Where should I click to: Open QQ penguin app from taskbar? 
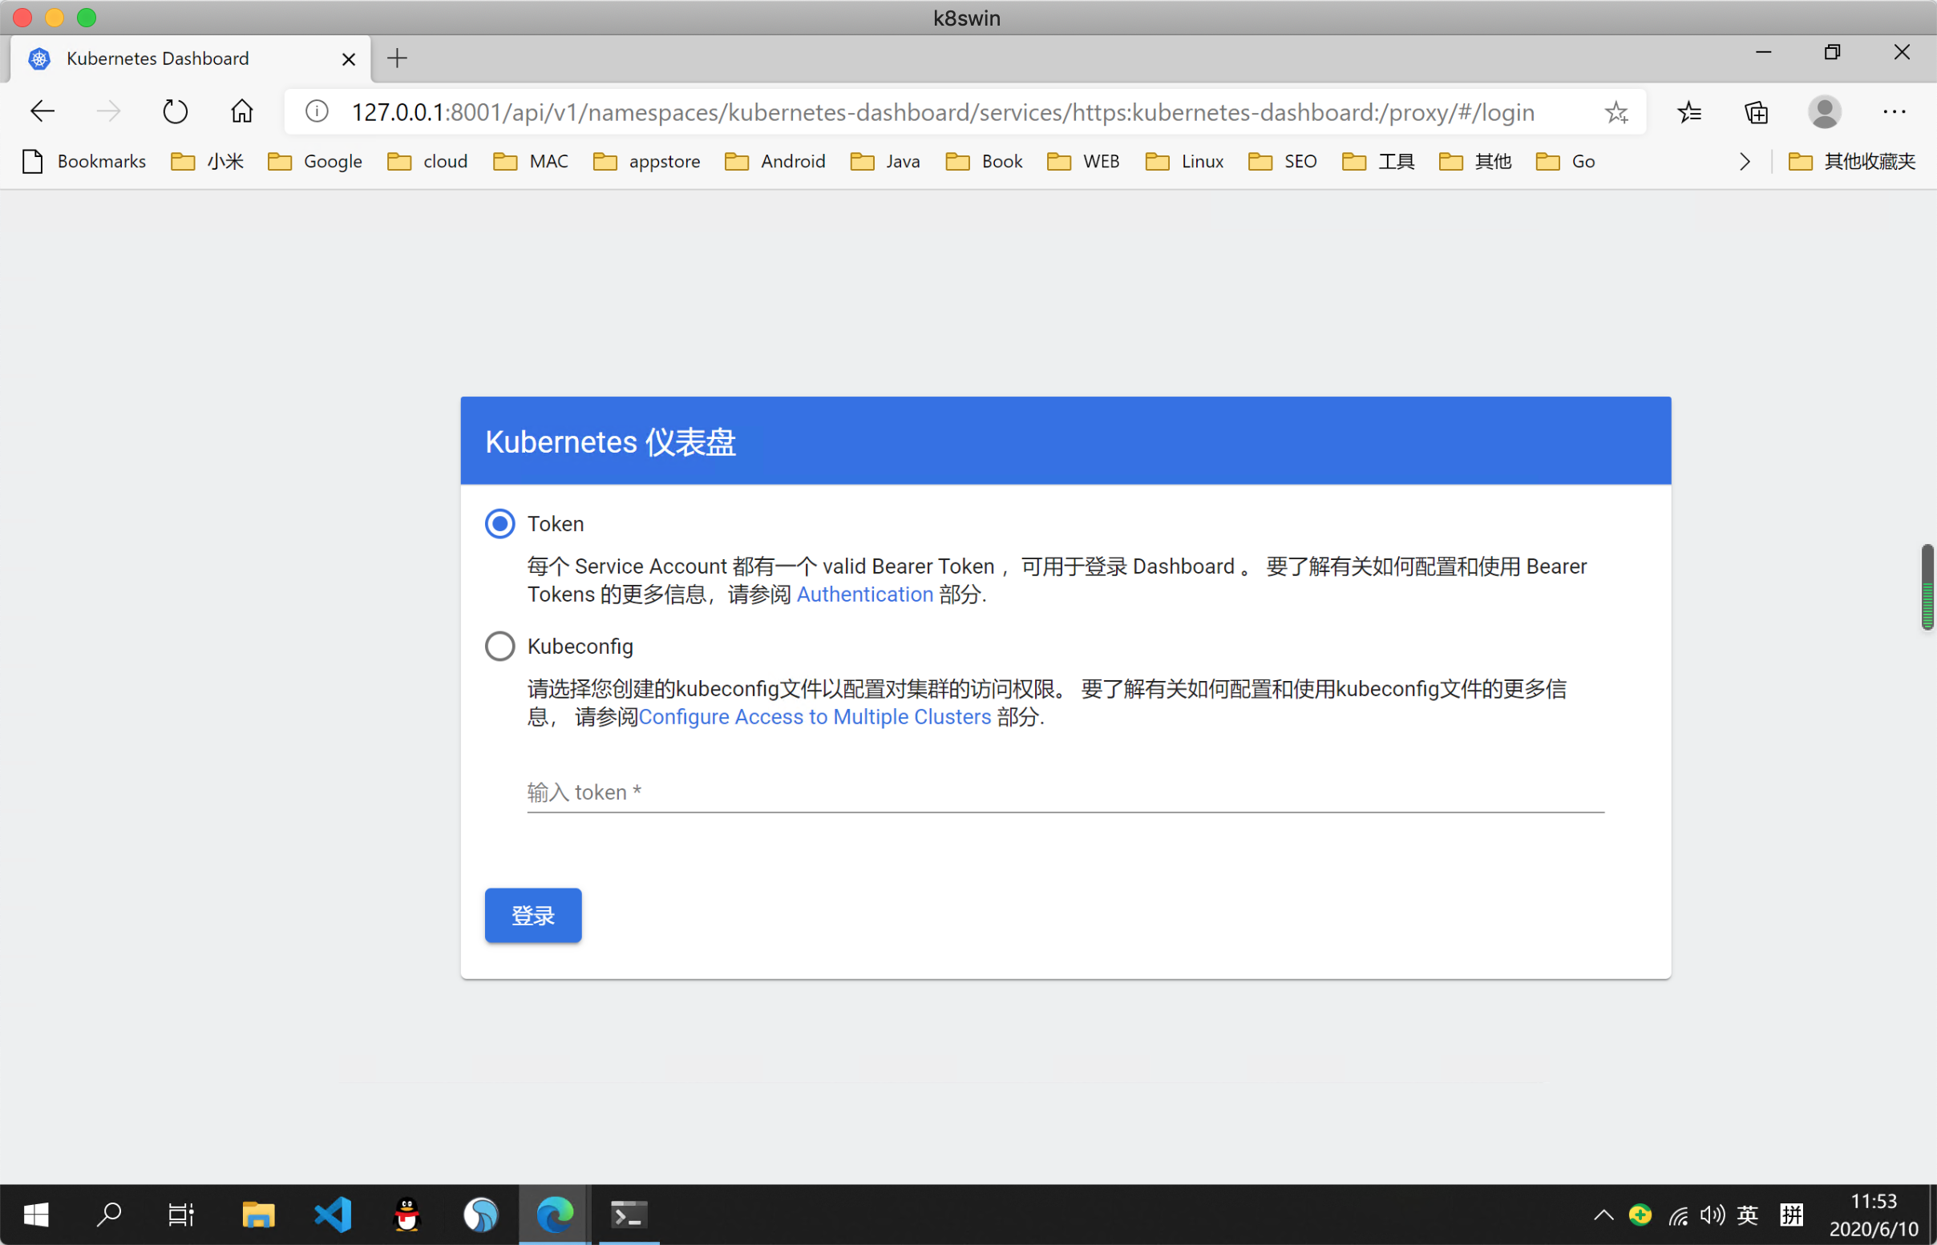(406, 1215)
